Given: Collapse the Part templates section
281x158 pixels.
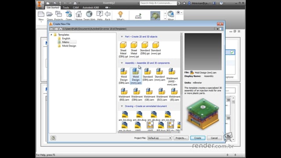Looking at the screenshot, I should click(x=122, y=37).
